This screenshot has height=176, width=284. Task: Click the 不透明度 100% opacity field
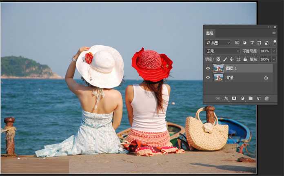pyautogui.click(x=265, y=51)
